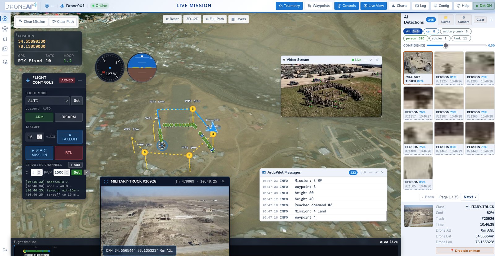Open the detection Camera settings
The image size is (495, 256).
[464, 20]
